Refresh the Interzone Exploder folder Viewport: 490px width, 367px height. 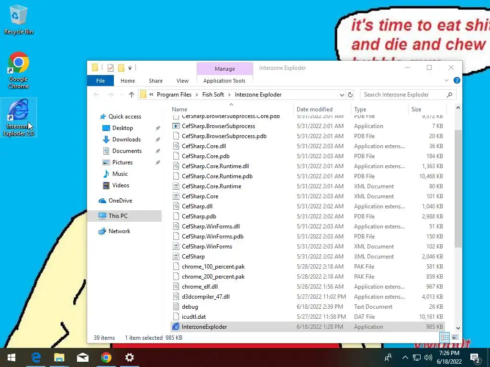pyautogui.click(x=350, y=95)
